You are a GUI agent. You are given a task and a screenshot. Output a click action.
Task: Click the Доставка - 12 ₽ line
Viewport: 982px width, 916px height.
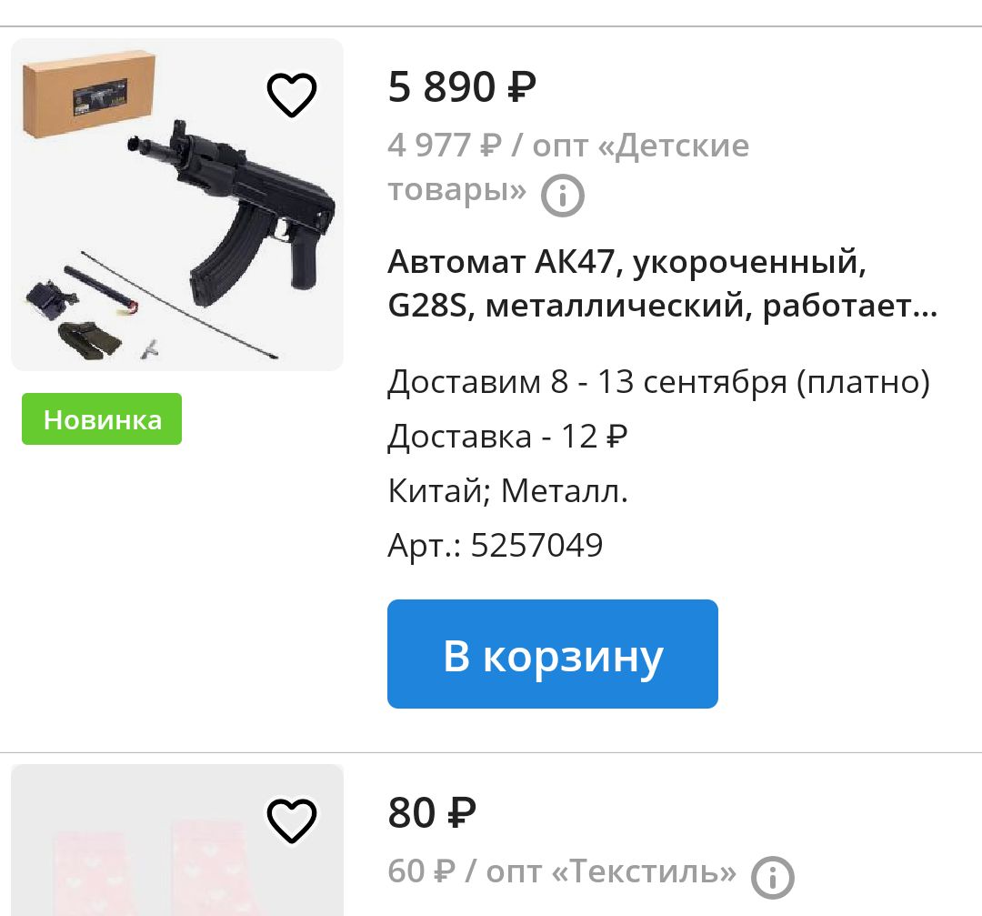click(507, 436)
